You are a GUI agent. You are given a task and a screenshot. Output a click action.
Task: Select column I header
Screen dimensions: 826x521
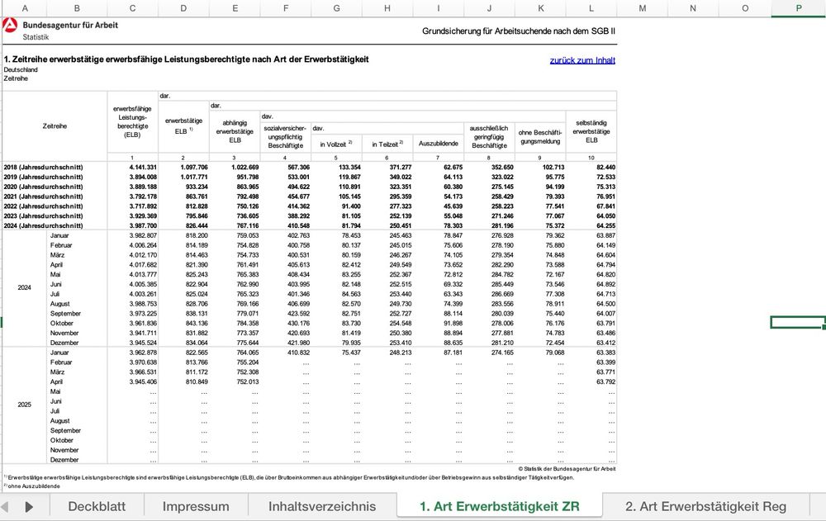pyautogui.click(x=439, y=8)
